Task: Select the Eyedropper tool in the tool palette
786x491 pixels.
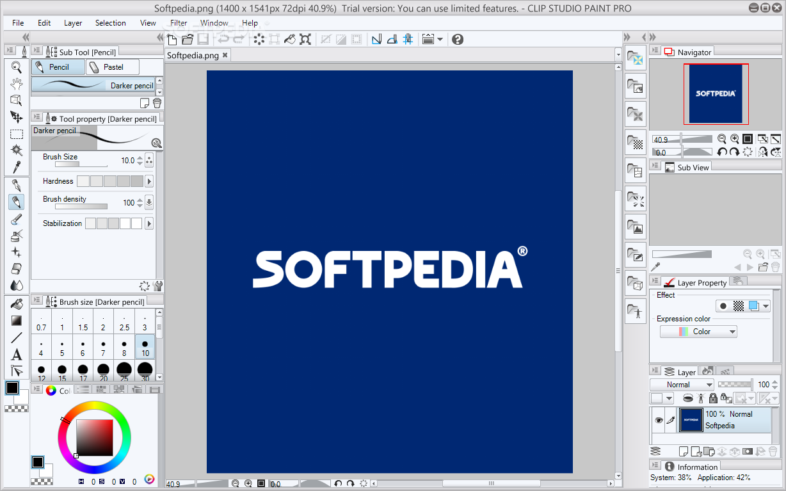Action: (17, 167)
